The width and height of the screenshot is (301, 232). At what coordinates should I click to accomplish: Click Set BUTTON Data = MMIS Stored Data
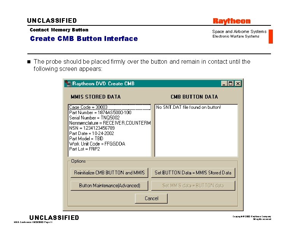coord(193,173)
